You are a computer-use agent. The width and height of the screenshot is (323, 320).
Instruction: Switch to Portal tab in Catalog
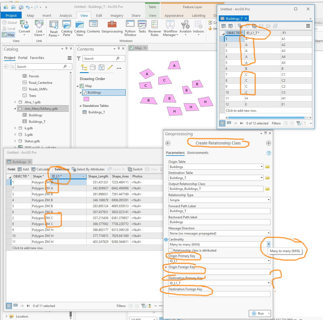pyautogui.click(x=23, y=58)
